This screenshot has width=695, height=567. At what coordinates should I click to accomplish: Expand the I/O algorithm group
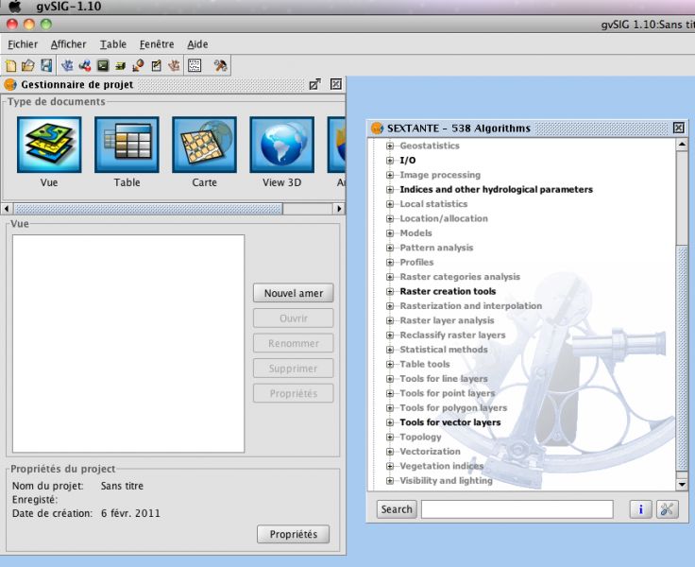[389, 161]
